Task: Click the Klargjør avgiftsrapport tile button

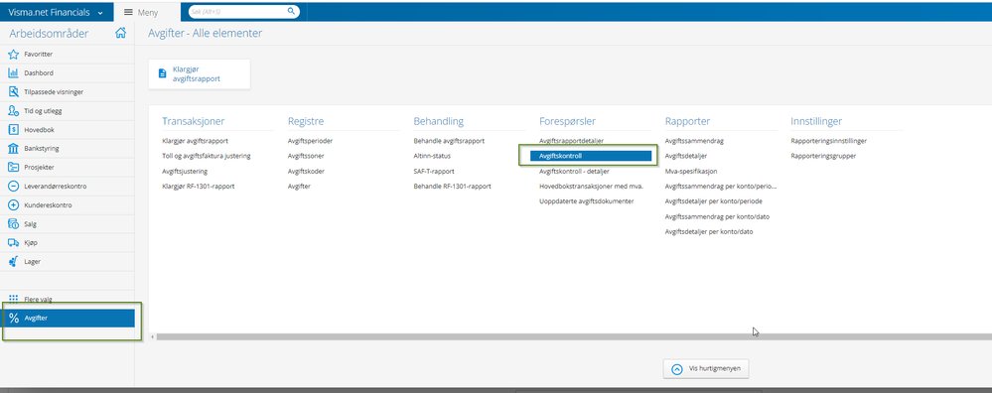Action: tap(200, 74)
